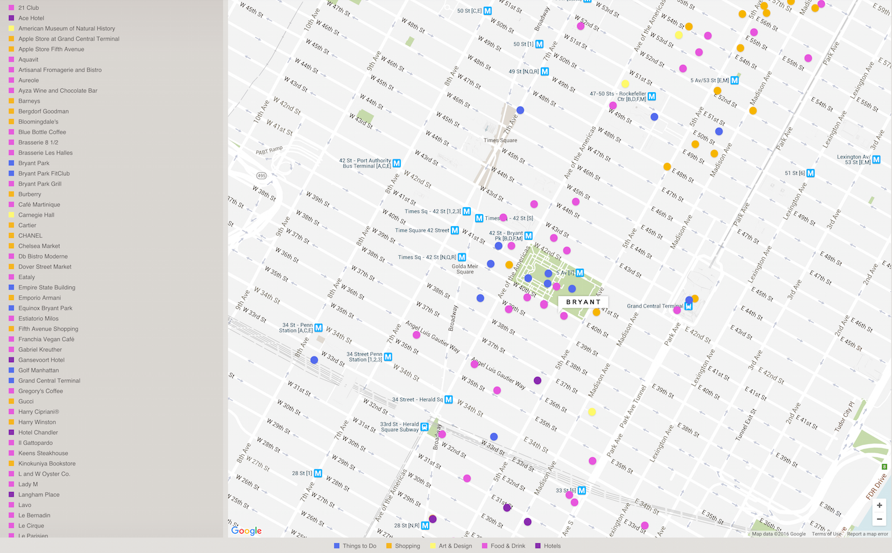Screen dimensions: 892x553
Task: Click the 42 St Port Authority Bus Terminal metro icon
Action: point(397,163)
